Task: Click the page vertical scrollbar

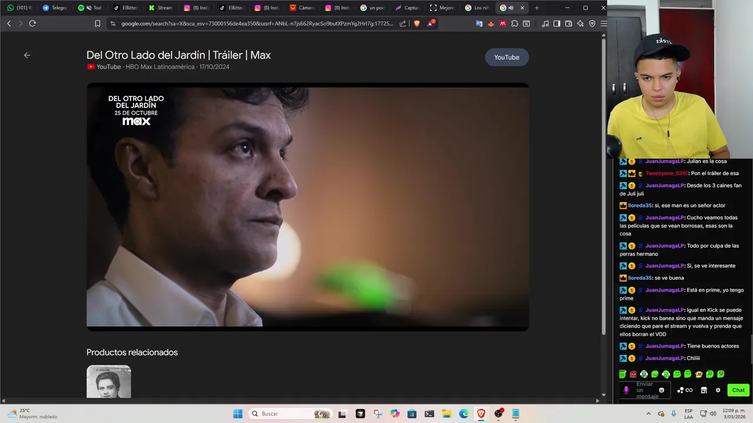Action: click(x=604, y=188)
